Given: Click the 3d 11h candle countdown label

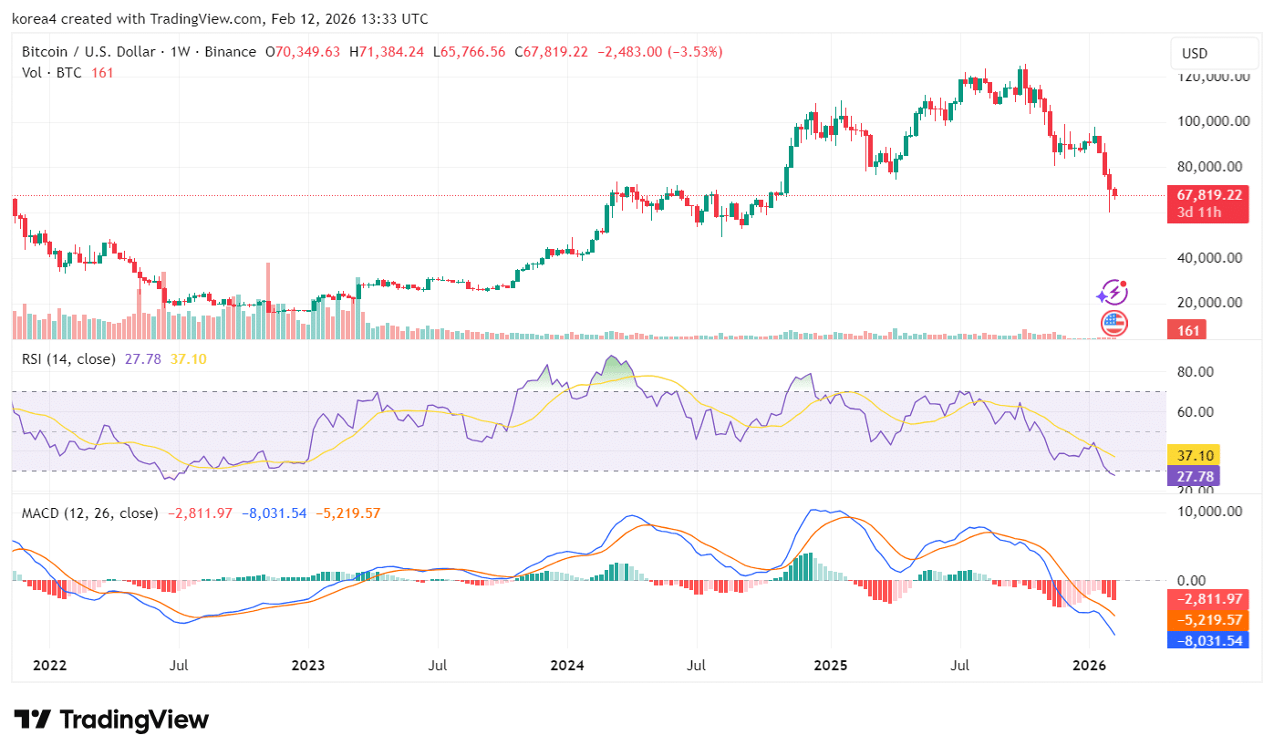Looking at the screenshot, I should pos(1199,212).
